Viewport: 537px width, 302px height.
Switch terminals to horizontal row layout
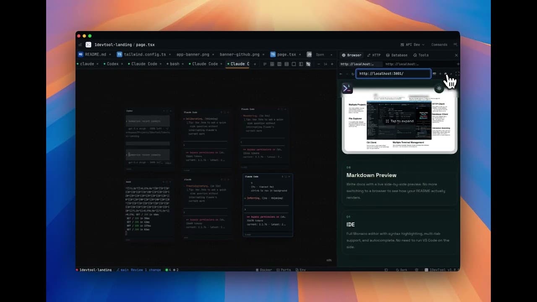(287, 64)
